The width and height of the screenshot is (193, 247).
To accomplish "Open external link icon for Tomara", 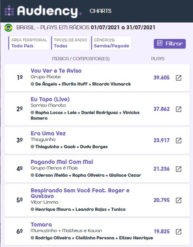I will [179, 232].
